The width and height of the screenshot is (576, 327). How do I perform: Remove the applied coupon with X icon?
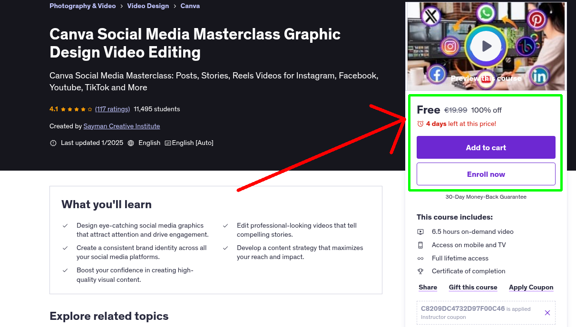[x=547, y=313]
